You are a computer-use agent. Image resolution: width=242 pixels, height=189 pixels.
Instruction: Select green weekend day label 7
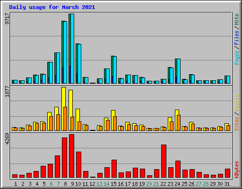pos(58,184)
